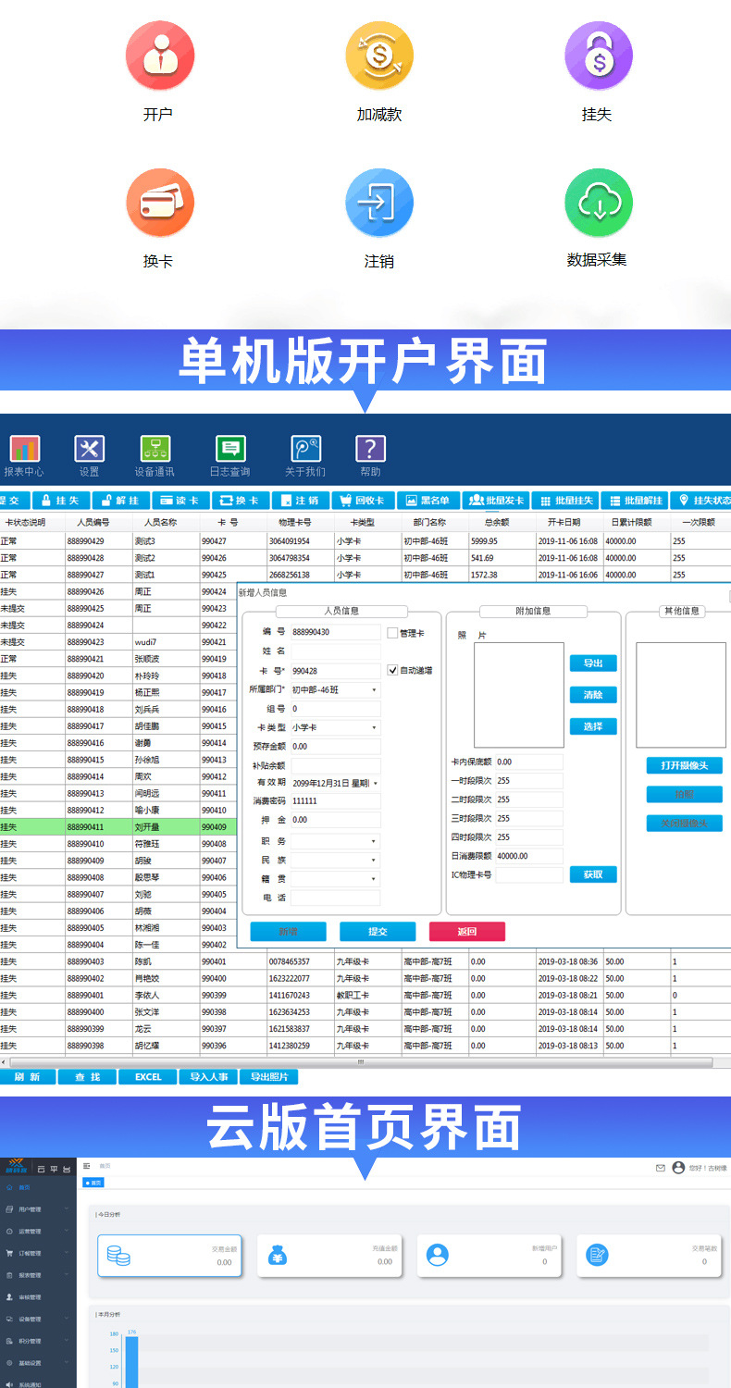Viewport: 731px width, 1388px height.
Task: Click the 开户 account opening icon
Action: 160,56
